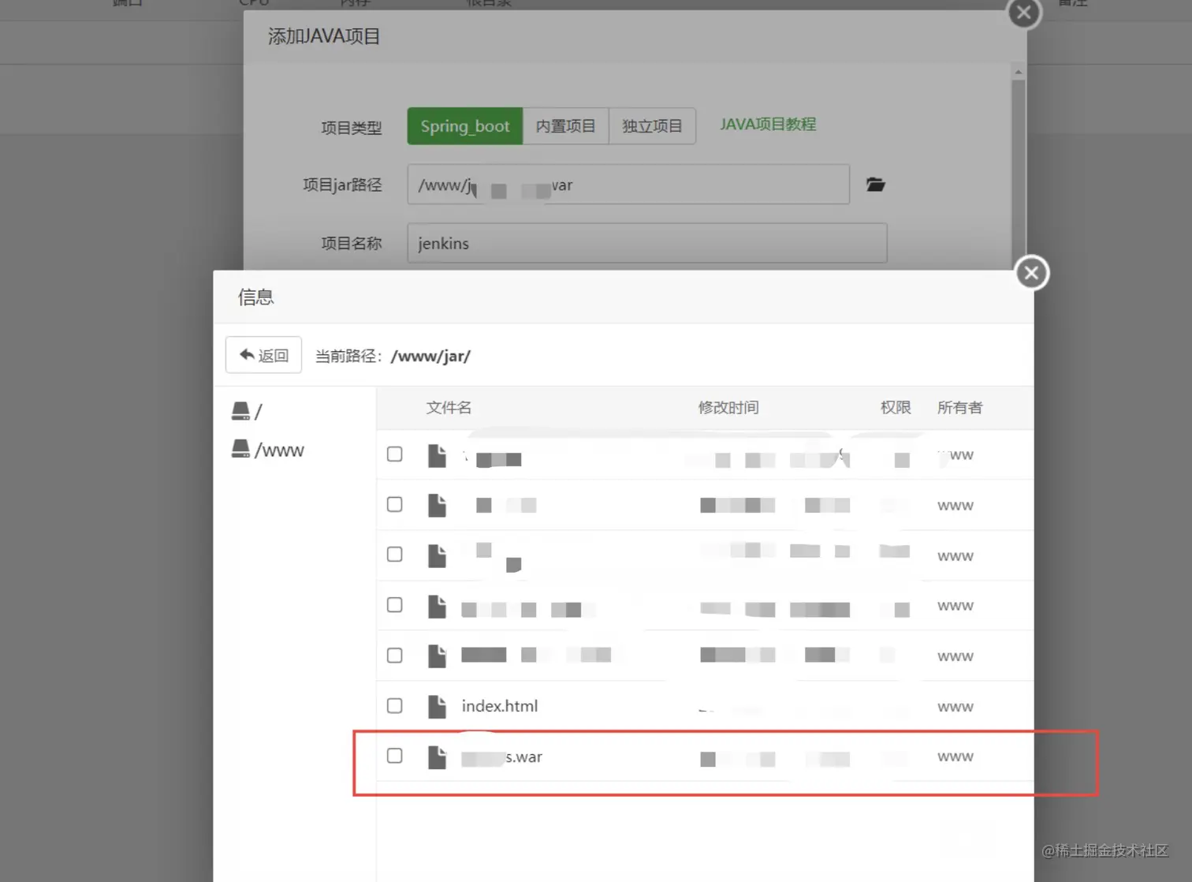
Task: Select the Spring_boot project type
Action: click(465, 126)
